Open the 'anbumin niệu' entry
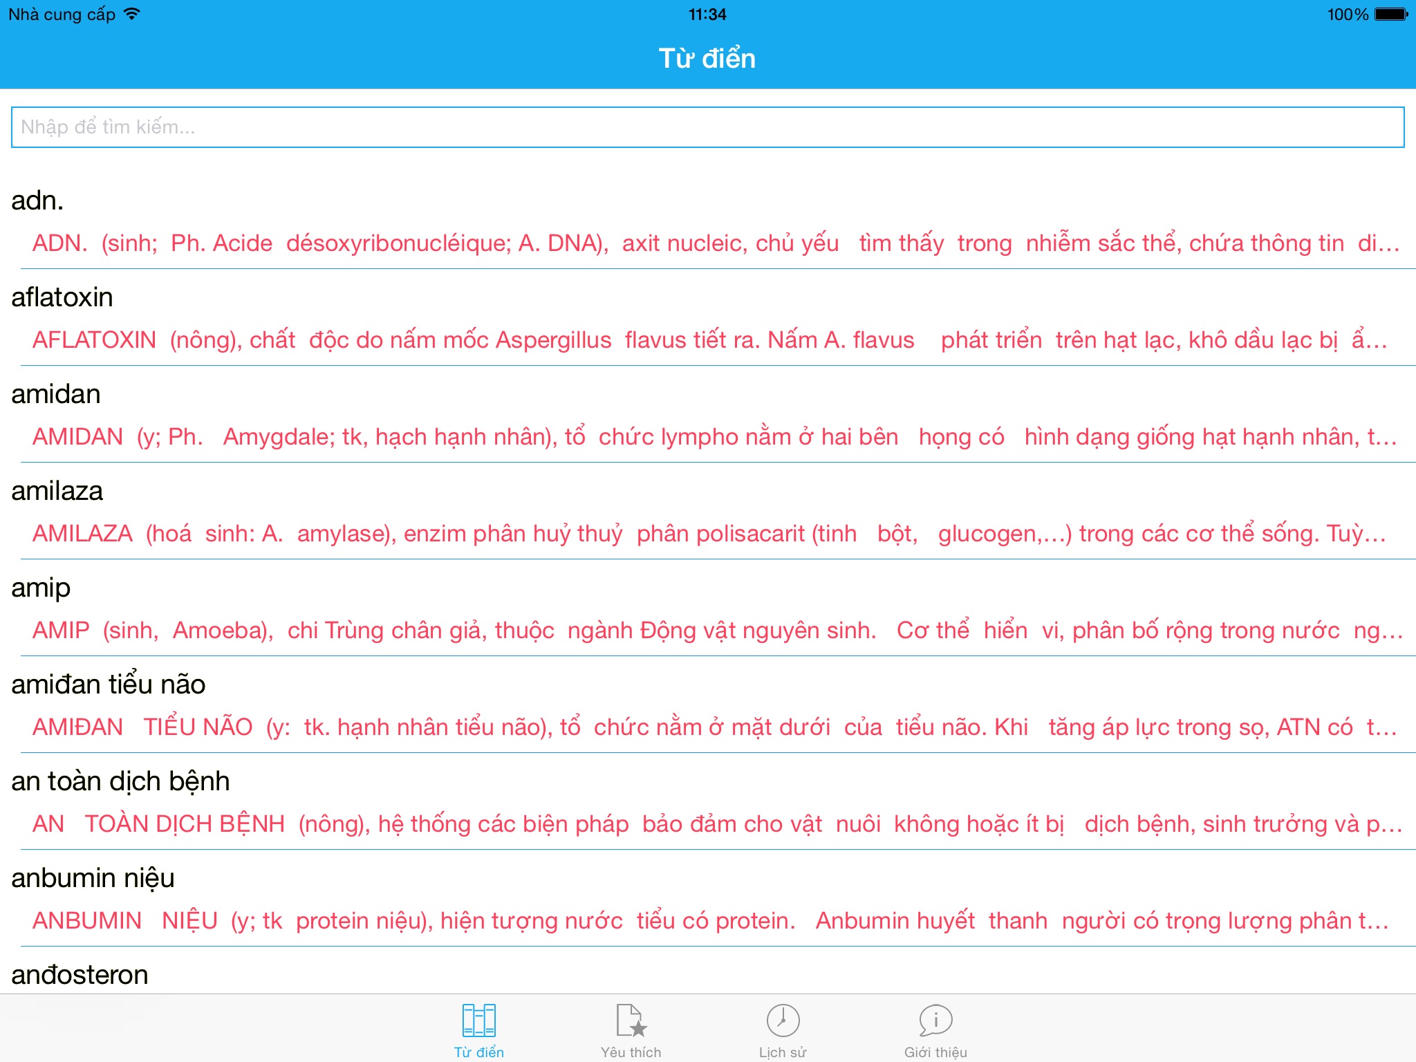This screenshot has width=1416, height=1062. pos(93,878)
